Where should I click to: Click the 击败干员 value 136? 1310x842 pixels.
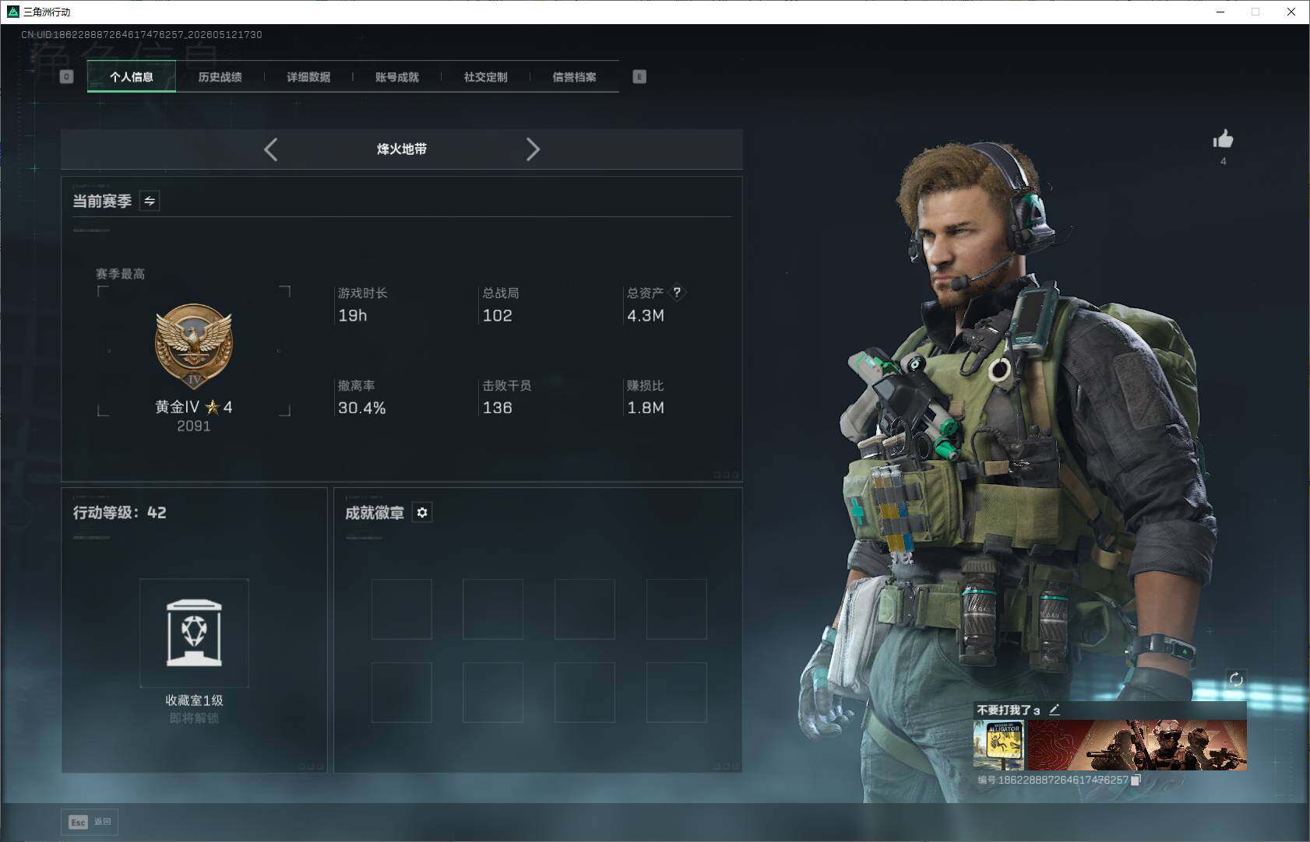(497, 408)
